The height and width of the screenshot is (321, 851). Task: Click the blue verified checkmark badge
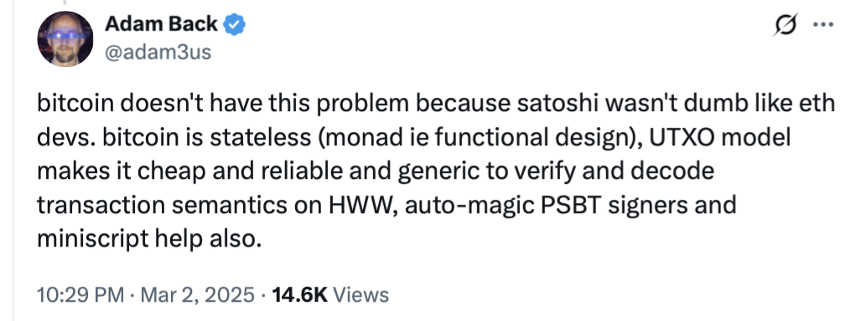[235, 24]
